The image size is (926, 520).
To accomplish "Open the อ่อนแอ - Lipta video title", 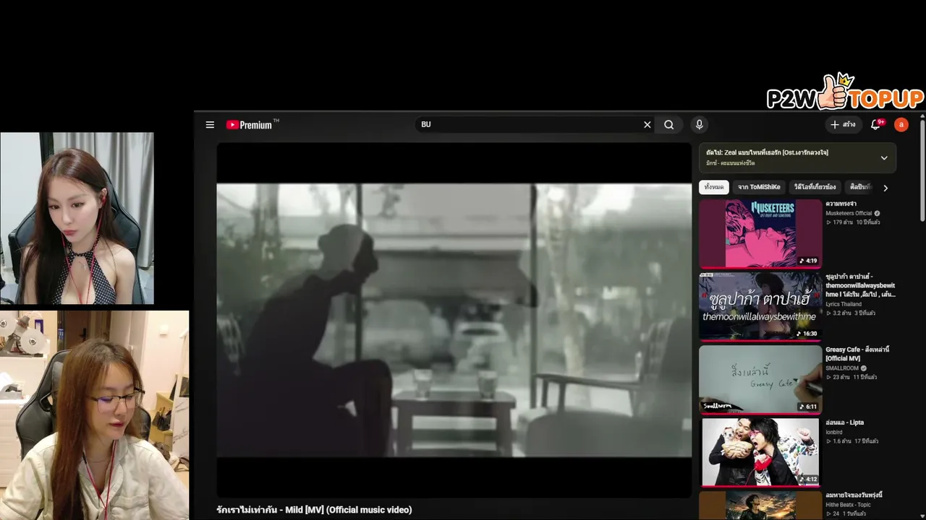I will [x=845, y=422].
